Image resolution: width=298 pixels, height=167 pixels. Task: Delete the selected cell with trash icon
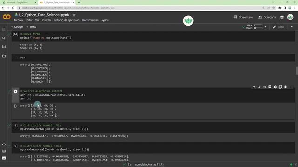pyautogui.click(x=285, y=87)
